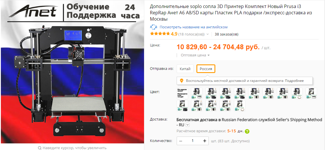
Task: Click the light bulb tip icon
Action: point(182,81)
